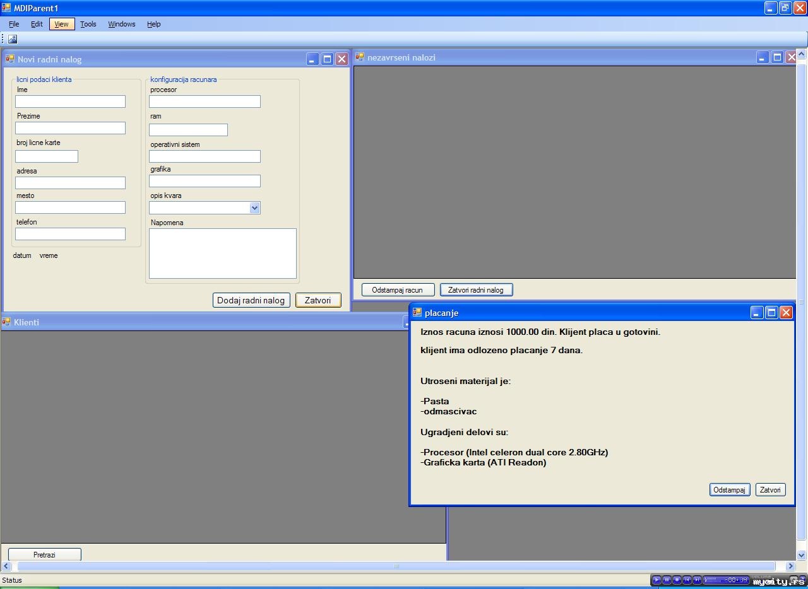808x589 pixels.
Task: Minimize the placanje window
Action: [x=757, y=312]
